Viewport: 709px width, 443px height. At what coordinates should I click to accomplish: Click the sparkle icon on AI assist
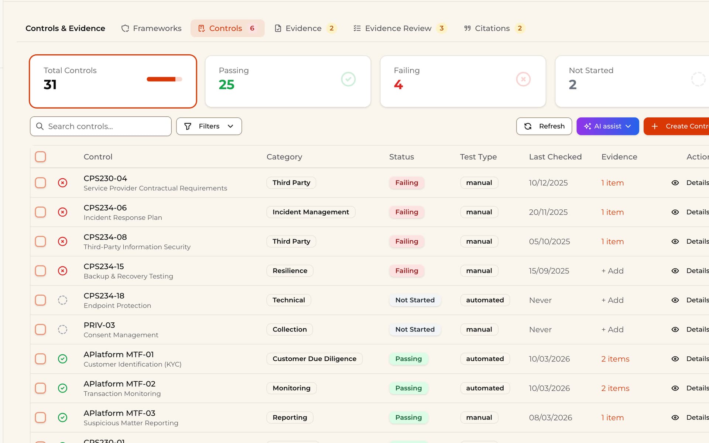pyautogui.click(x=587, y=126)
